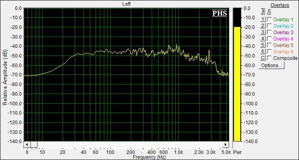Viewport: 299px width, 160px height.
Task: Toggle the Overlay 4 checkbox
Action: pyautogui.click(x=269, y=39)
